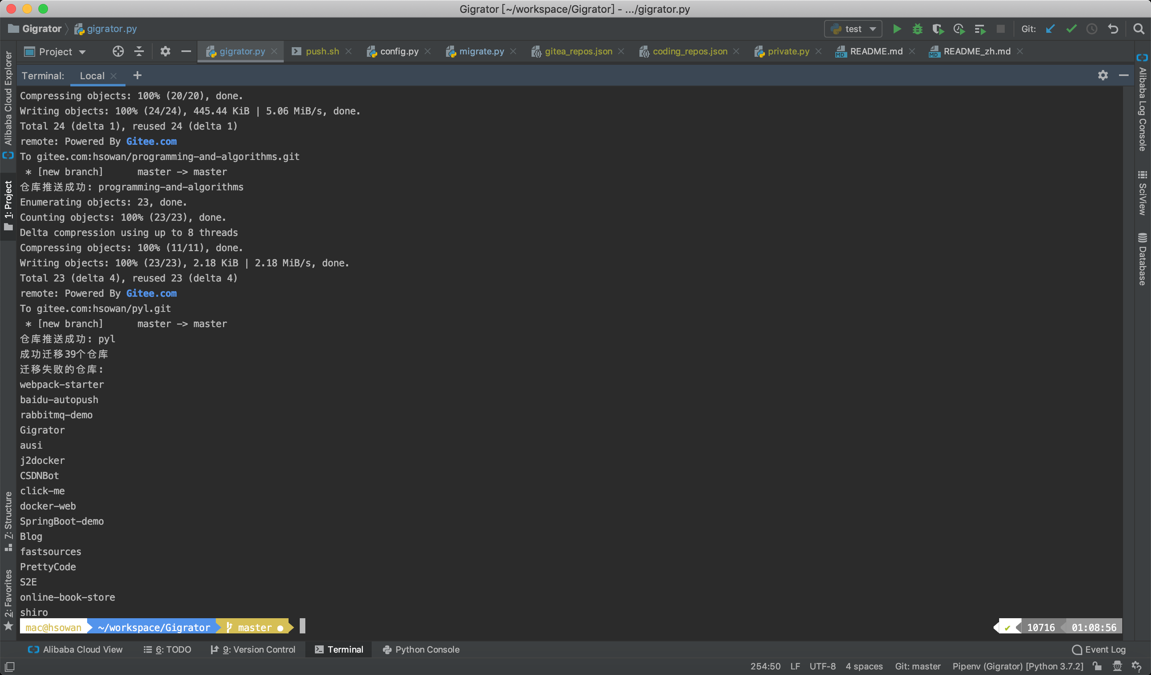This screenshot has height=675, width=1151.
Task: Click the Git revert arrow icon
Action: [1113, 29]
